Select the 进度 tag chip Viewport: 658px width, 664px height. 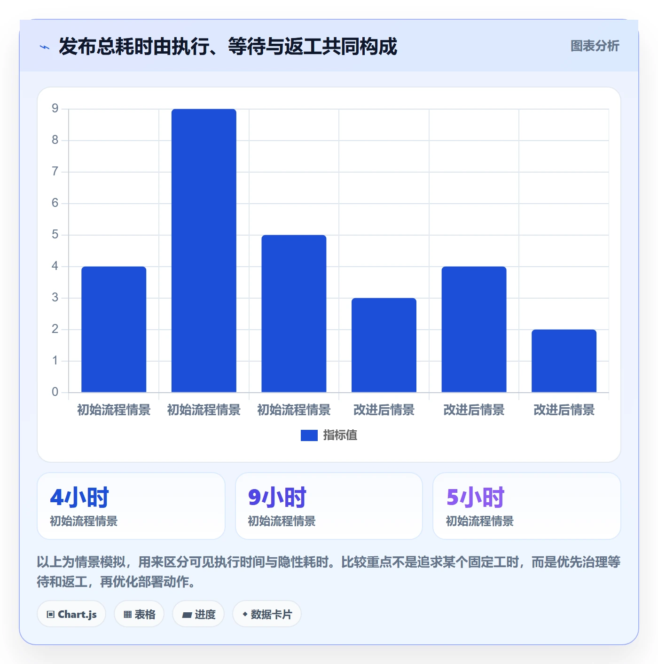coord(198,614)
